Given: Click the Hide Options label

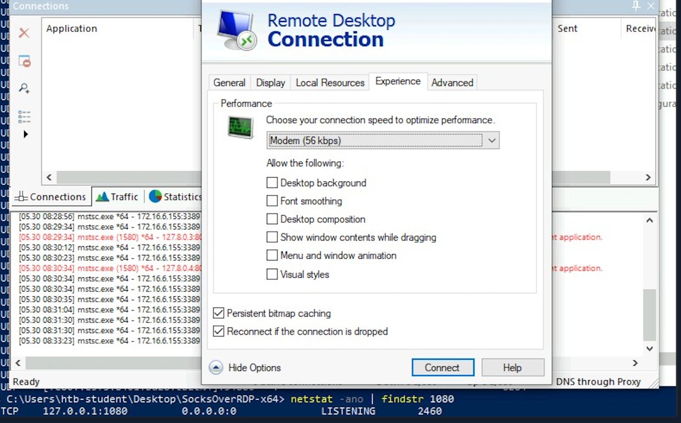Looking at the screenshot, I should point(255,368).
